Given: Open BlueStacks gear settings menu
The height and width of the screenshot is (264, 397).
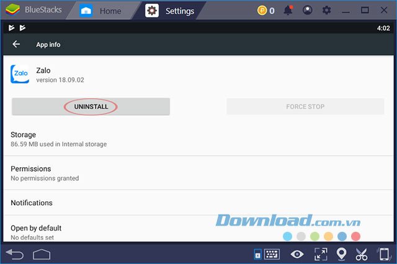Looking at the screenshot, I should (x=327, y=11).
